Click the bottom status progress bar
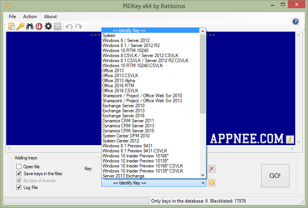 77,201
